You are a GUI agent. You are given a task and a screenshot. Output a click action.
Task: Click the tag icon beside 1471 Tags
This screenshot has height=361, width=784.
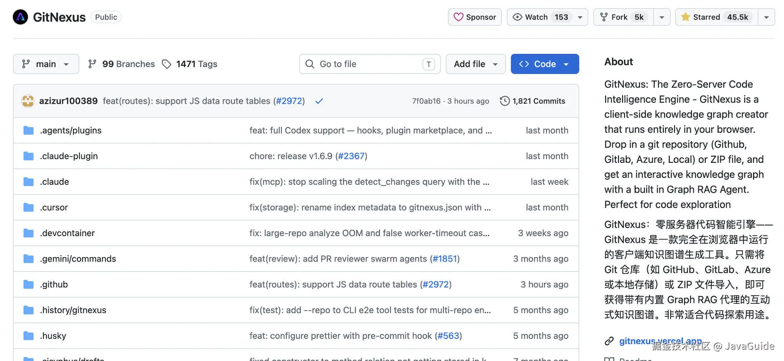[167, 64]
